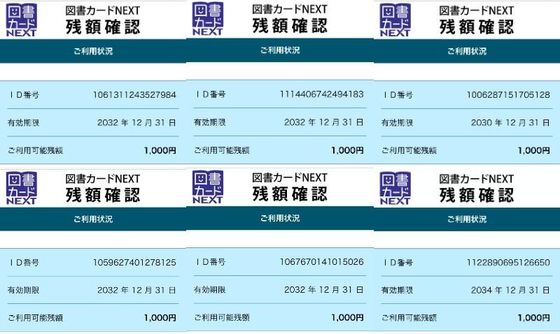Click expiry date of card 1061311243527984
The image size is (560, 334).
click(136, 122)
